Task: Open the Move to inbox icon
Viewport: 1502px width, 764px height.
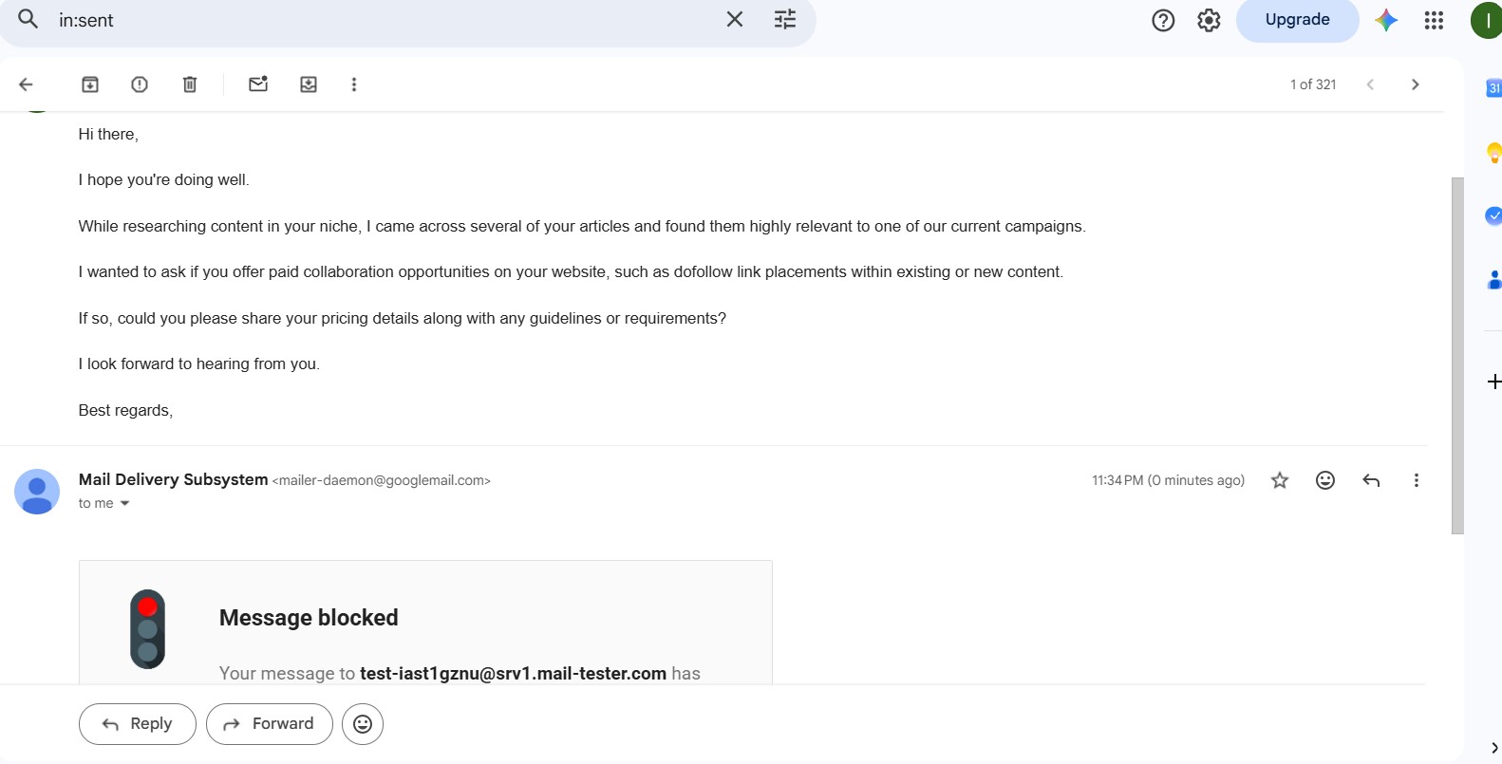Action: 309,84
